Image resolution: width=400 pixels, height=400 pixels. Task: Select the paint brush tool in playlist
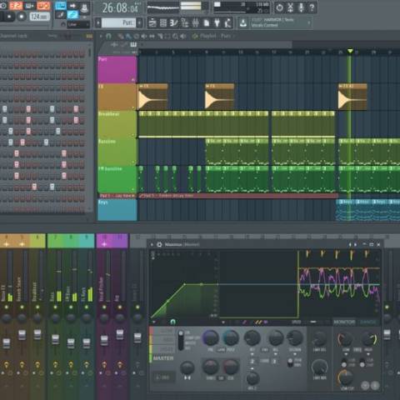(127, 36)
